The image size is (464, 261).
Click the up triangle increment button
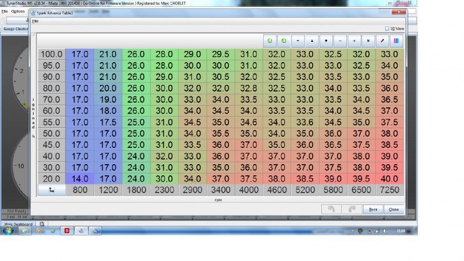point(312,41)
